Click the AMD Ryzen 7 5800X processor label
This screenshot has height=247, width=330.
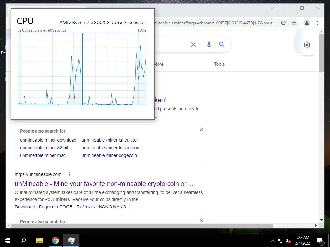point(102,23)
